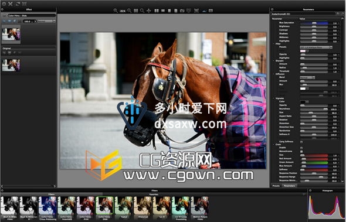Screen dimensions: 346x222
Task: Click the zoom out magnifier icon
Action: point(129,11)
